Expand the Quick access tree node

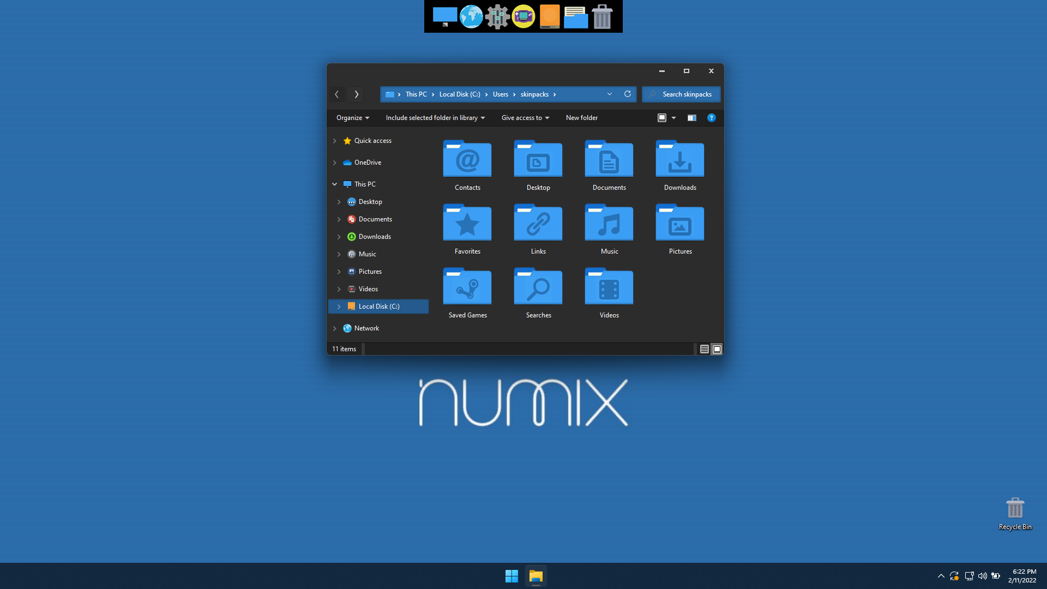click(x=335, y=141)
